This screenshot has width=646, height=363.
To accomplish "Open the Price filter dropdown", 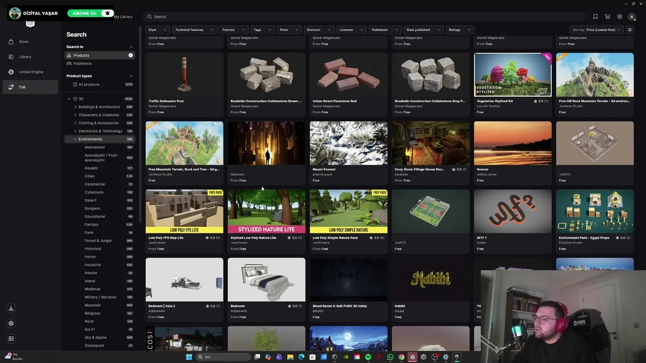I will tap(289, 30).
